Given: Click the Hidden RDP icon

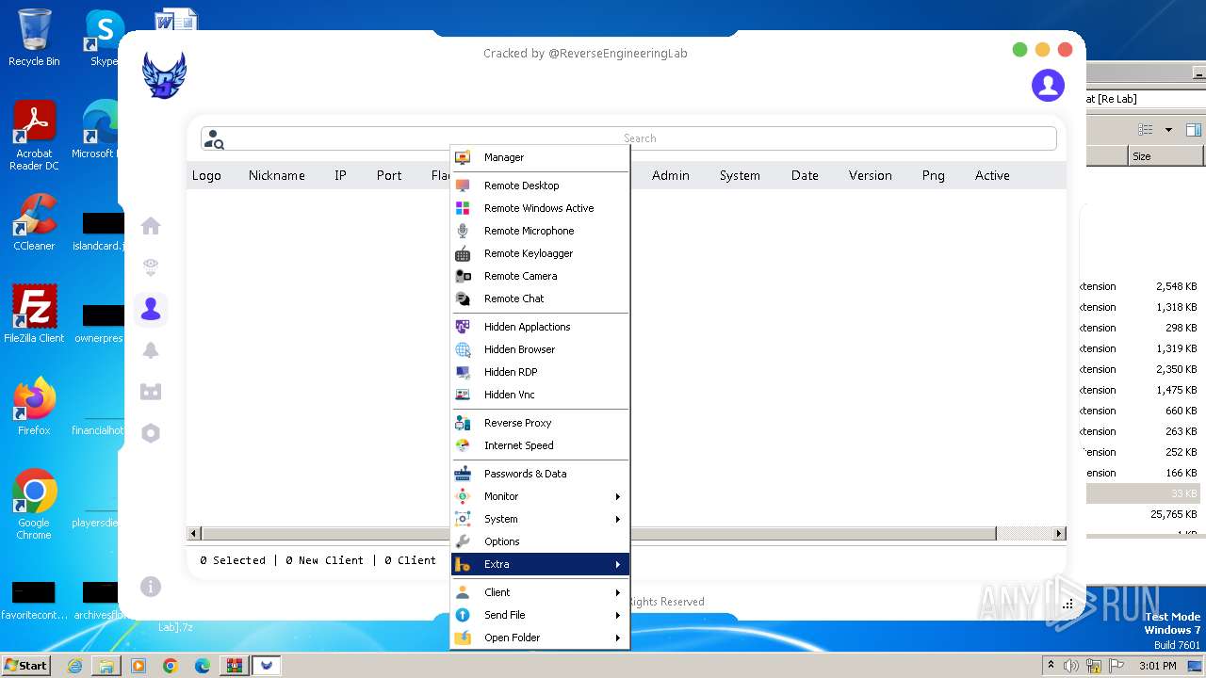Looking at the screenshot, I should (x=463, y=372).
